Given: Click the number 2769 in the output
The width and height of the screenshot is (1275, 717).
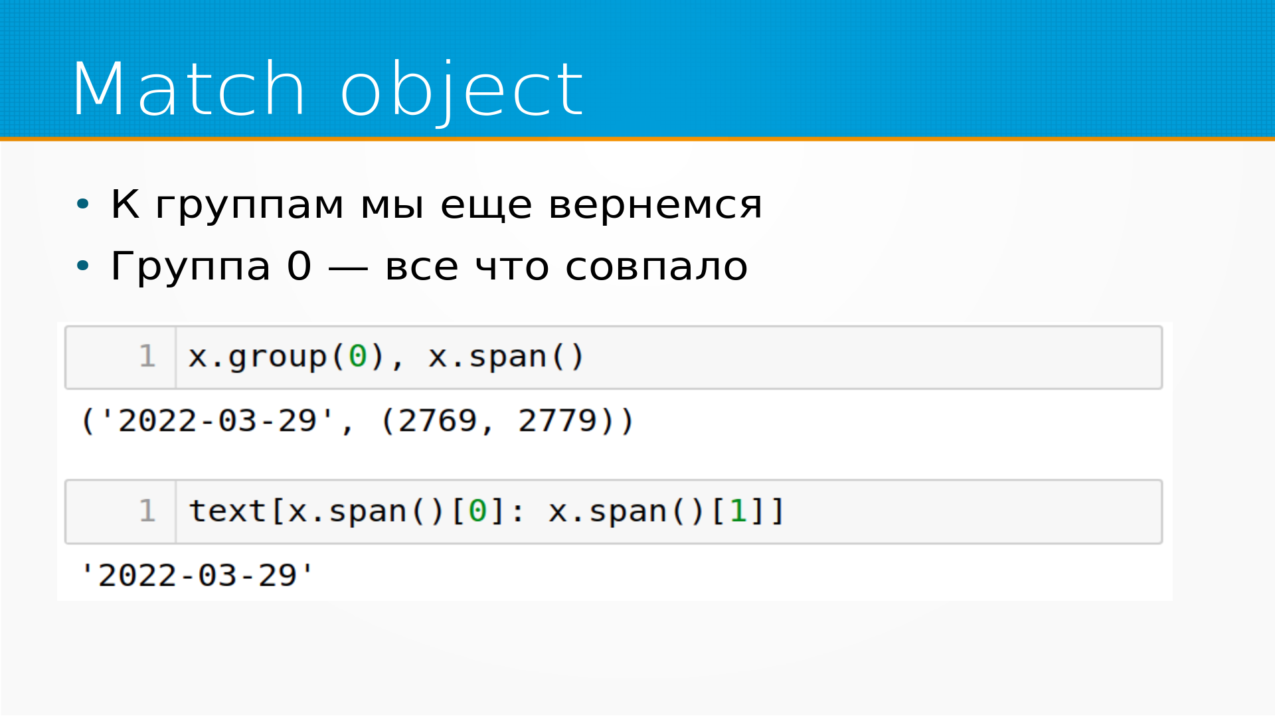Looking at the screenshot, I should point(438,421).
